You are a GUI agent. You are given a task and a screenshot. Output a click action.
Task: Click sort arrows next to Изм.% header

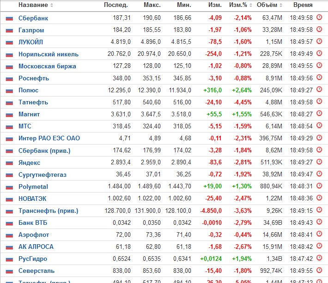pyautogui.click(x=250, y=5)
